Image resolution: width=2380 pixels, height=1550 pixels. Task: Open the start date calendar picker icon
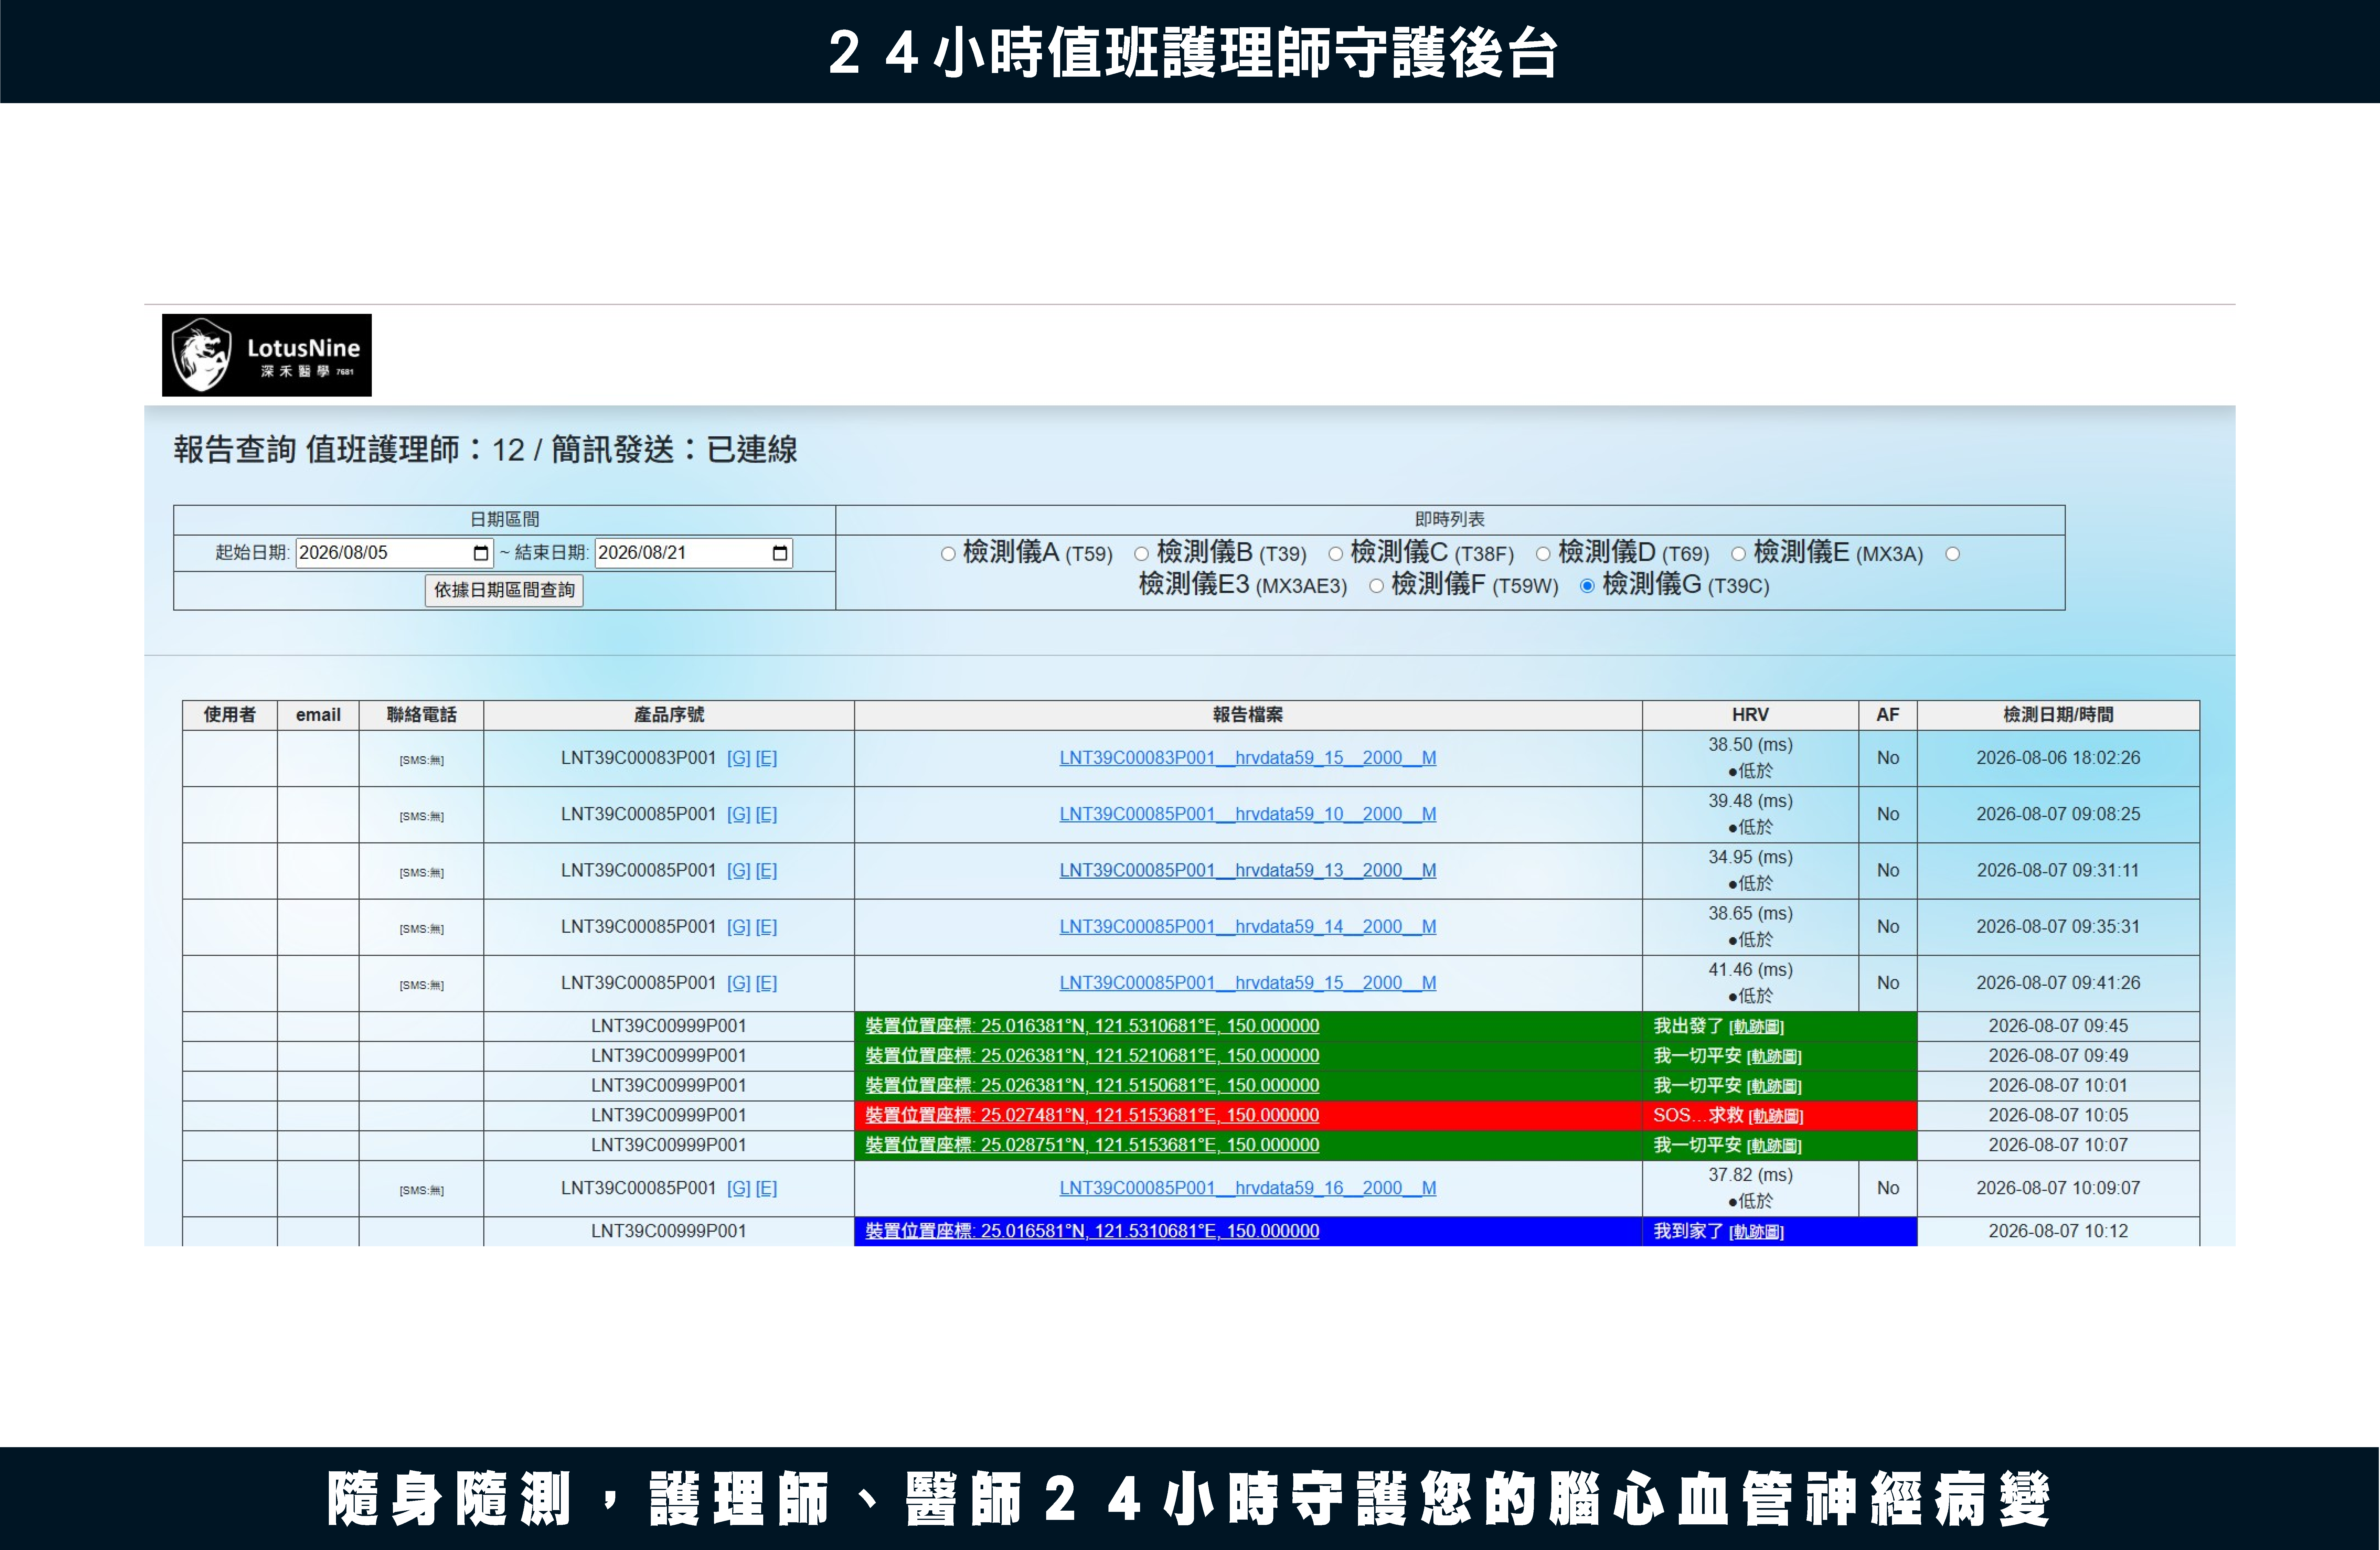481,553
